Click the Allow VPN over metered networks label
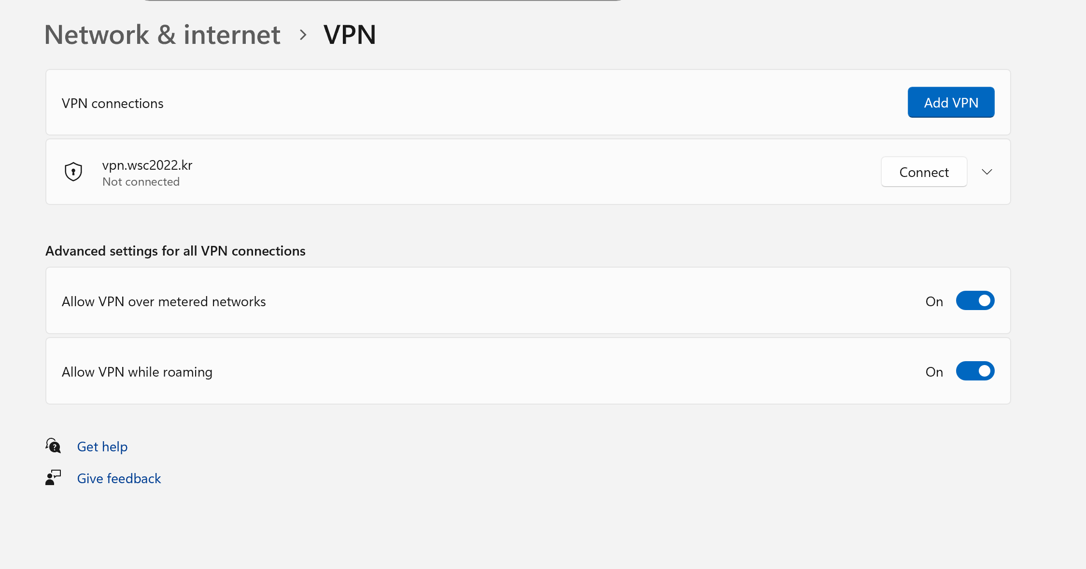 tap(164, 301)
